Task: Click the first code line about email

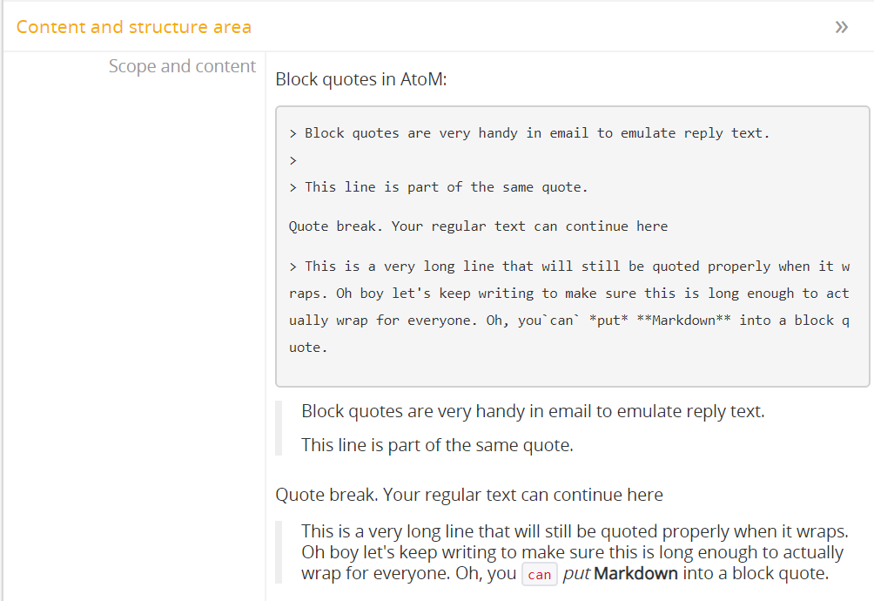Action: click(529, 133)
